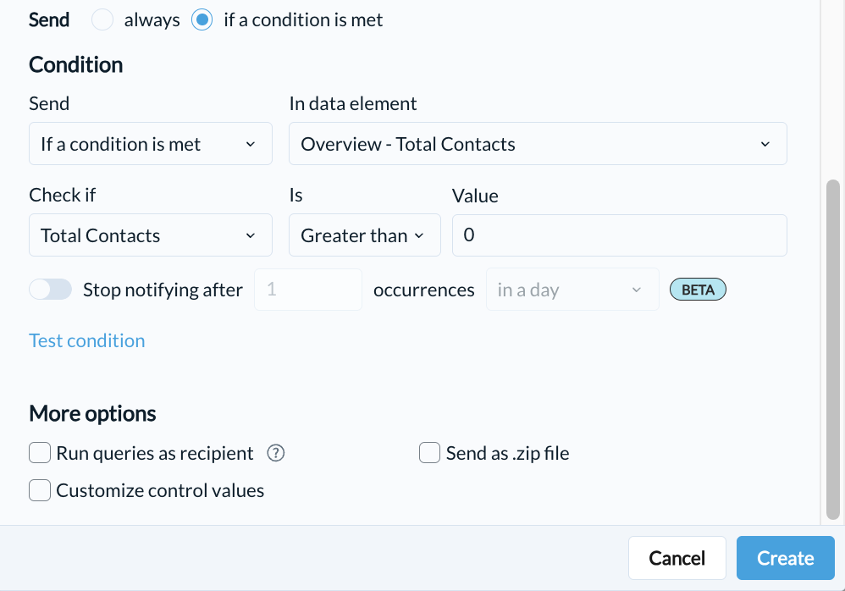845x591 pixels.
Task: Click the BETA badge
Action: (x=698, y=290)
